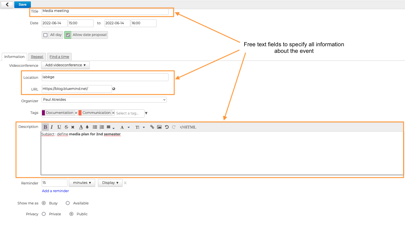Open the reminder minutes unit dropdown

pyautogui.click(x=82, y=183)
